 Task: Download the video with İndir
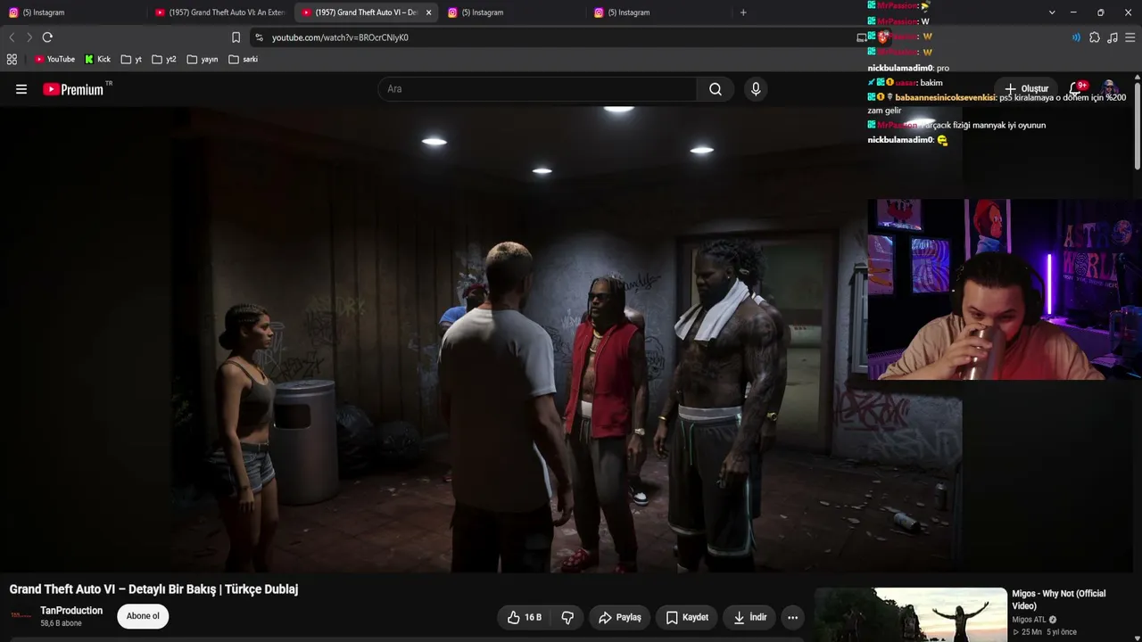(x=749, y=617)
